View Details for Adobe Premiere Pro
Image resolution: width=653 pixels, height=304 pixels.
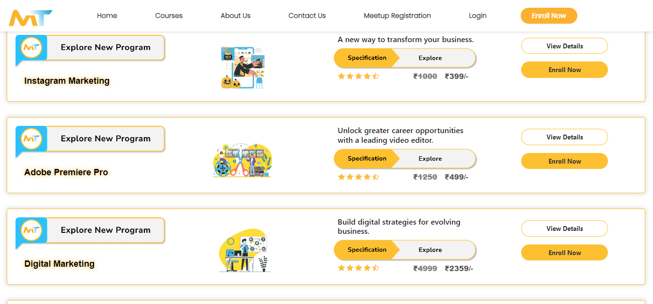(564, 137)
